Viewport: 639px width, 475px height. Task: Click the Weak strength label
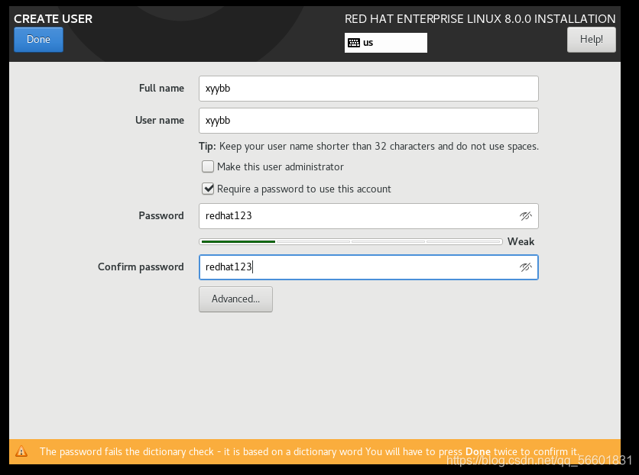[521, 241]
